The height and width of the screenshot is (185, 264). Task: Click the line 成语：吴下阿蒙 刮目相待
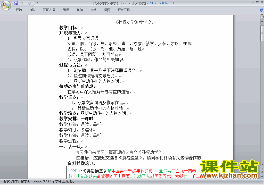93,54
